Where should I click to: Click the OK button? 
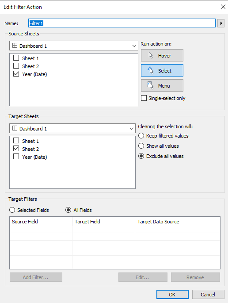(172, 294)
